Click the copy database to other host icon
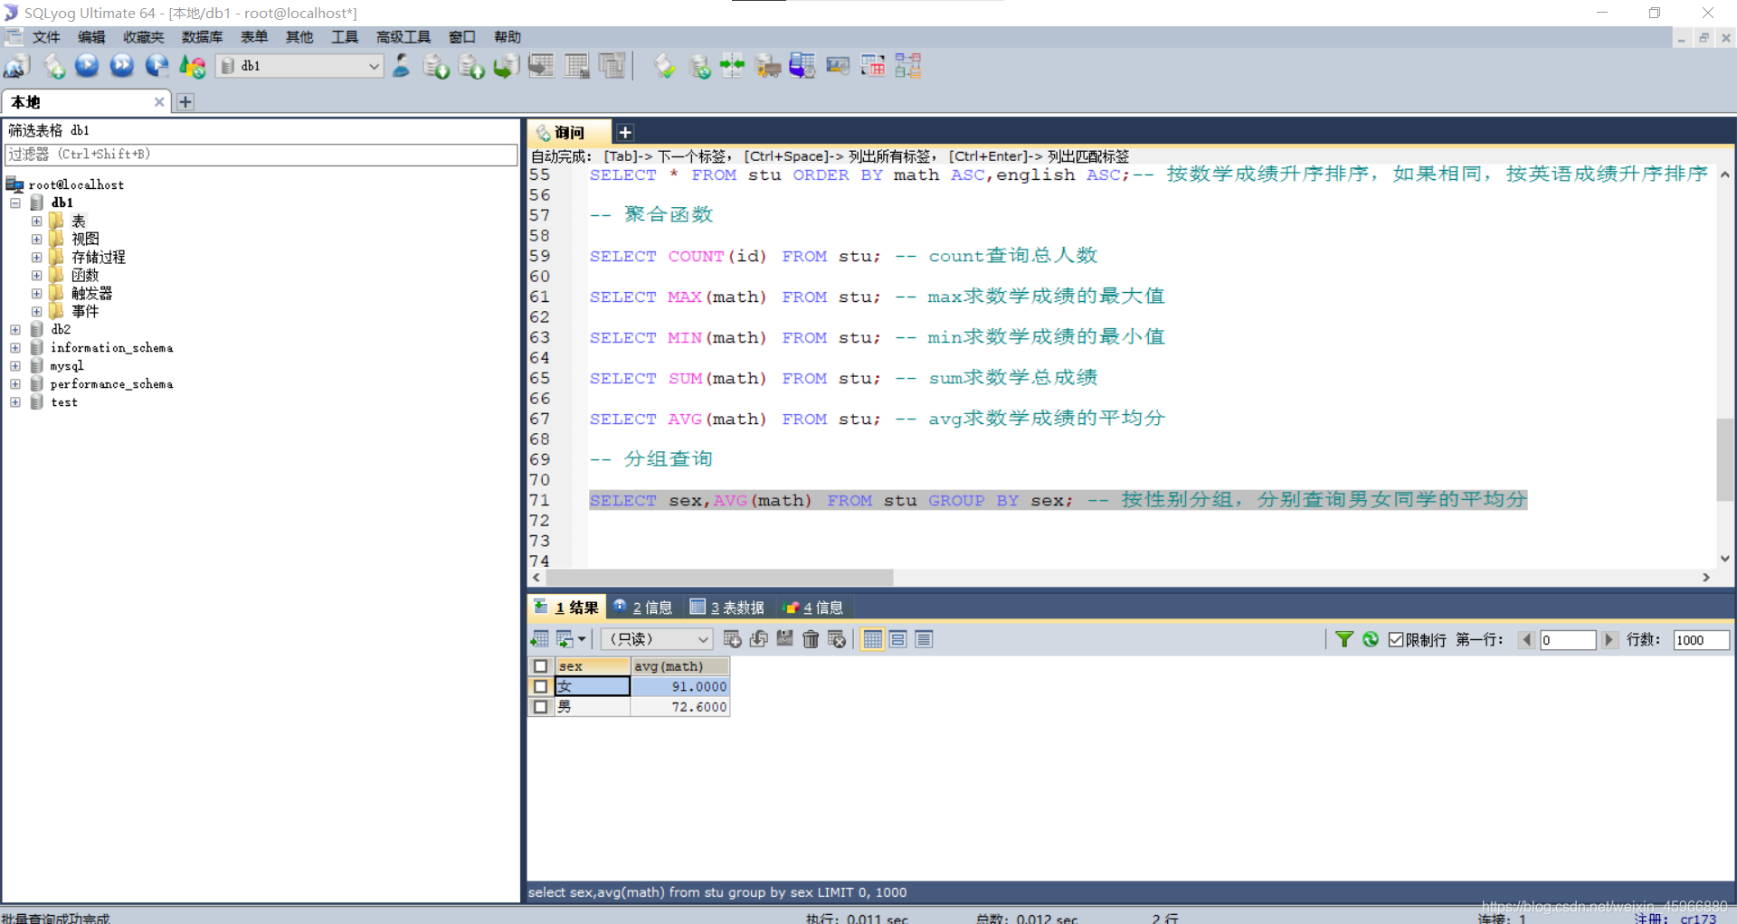 coord(506,66)
